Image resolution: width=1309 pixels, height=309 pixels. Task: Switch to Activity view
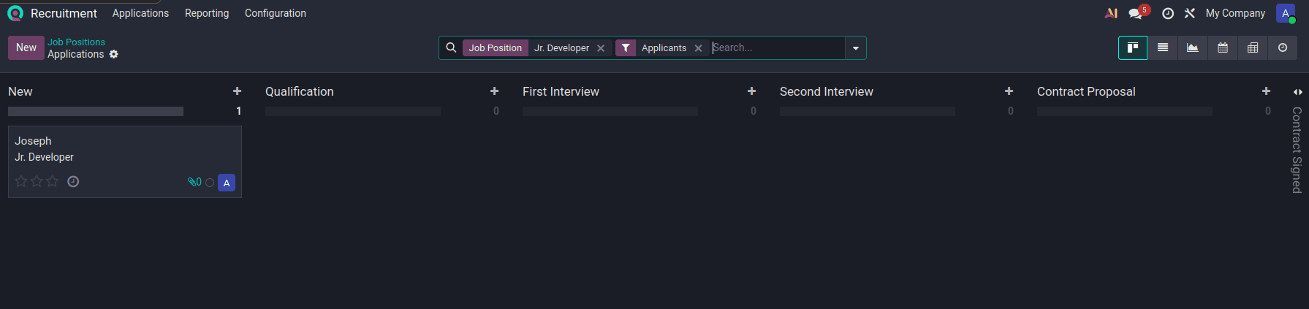coord(1283,47)
